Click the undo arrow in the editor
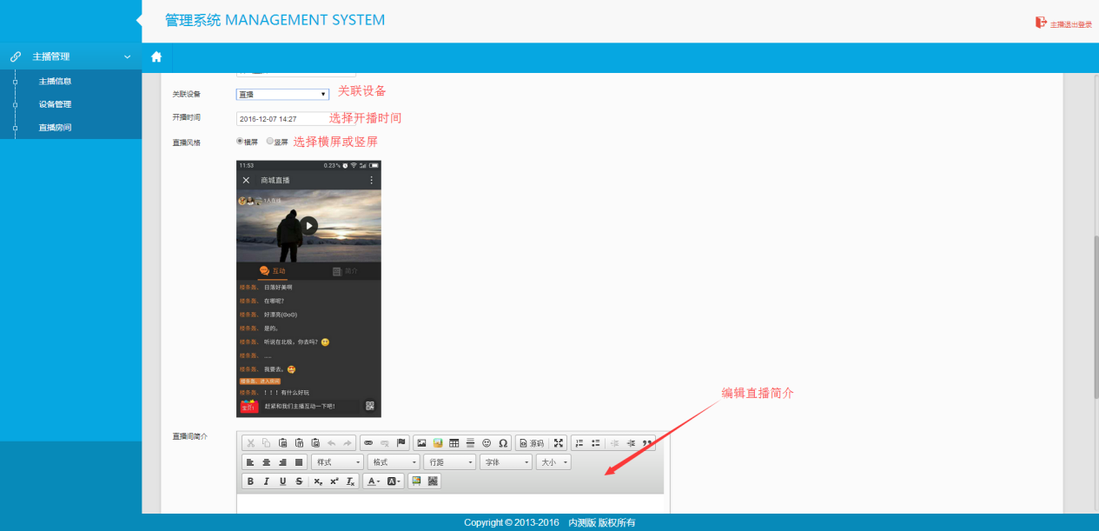1099x531 pixels. pos(331,443)
